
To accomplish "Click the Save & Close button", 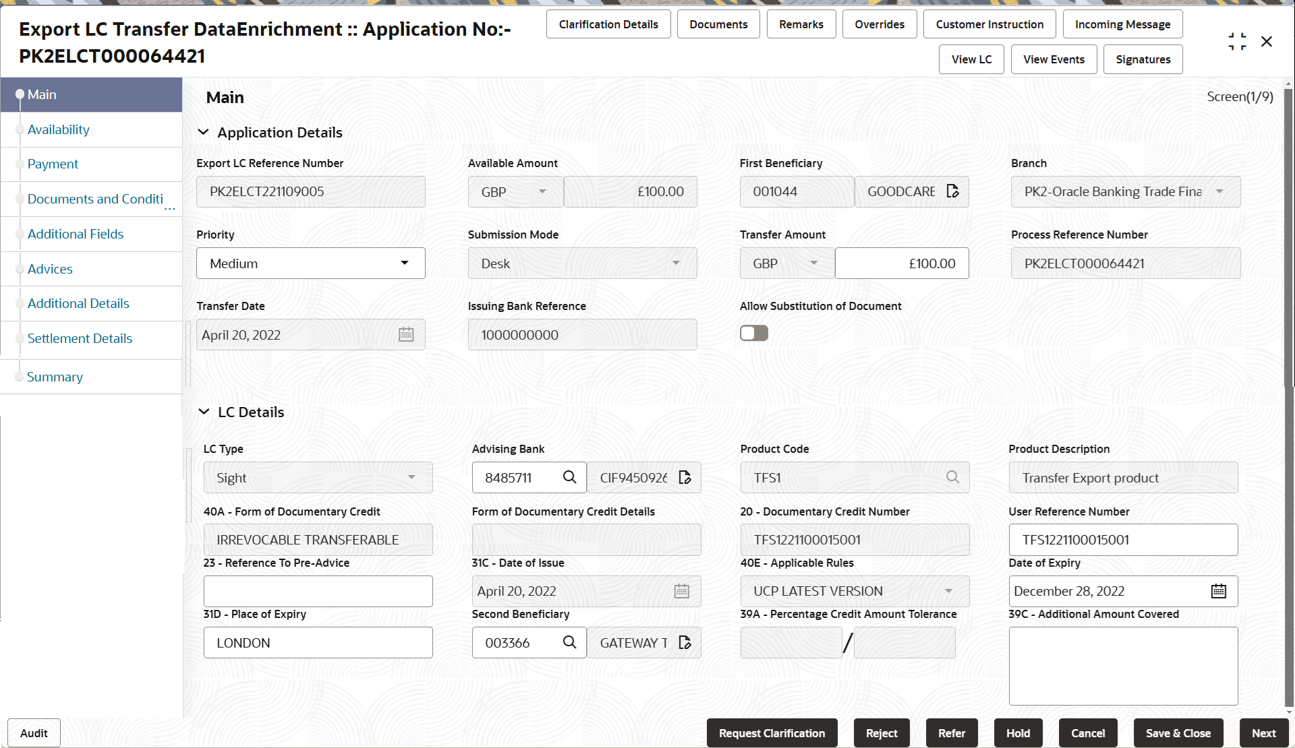I will [x=1178, y=733].
